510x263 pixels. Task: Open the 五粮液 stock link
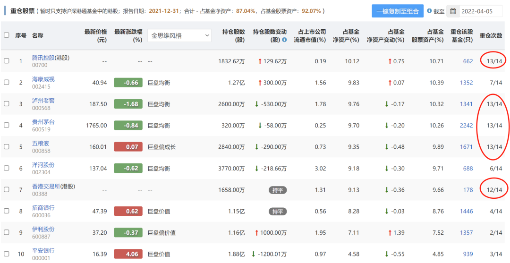[40, 144]
